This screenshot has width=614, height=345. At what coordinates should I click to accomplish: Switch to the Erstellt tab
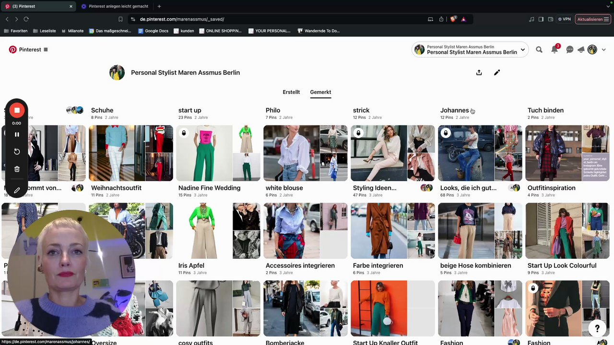point(291,92)
